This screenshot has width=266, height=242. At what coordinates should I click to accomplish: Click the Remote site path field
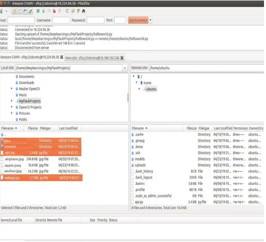[206, 68]
